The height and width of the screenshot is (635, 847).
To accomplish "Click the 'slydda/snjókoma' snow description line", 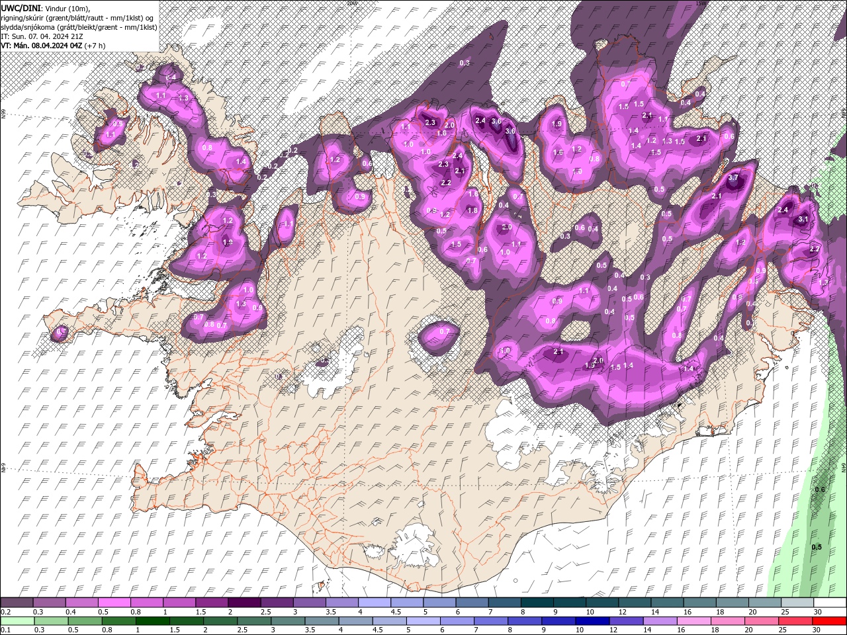I will pyautogui.click(x=78, y=26).
